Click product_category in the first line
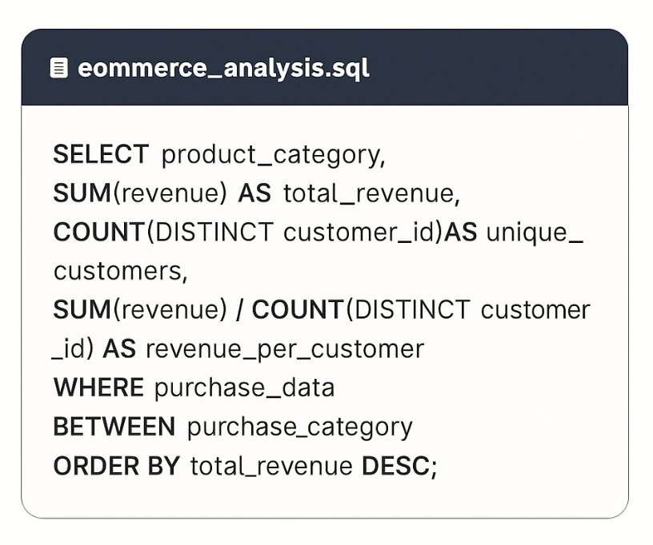 (273, 156)
